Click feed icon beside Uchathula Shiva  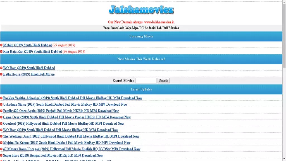(x=1, y=105)
